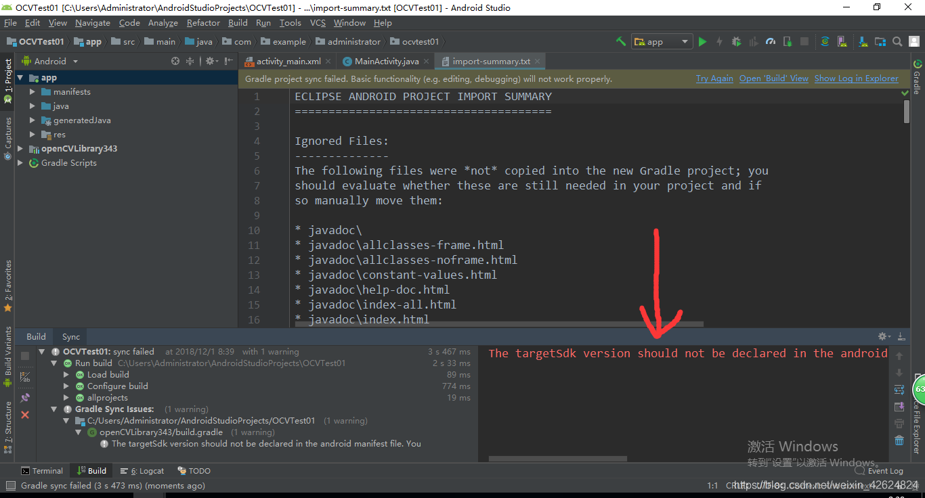Clear build output with trash icon
This screenshot has height=498, width=925.
tap(899, 440)
